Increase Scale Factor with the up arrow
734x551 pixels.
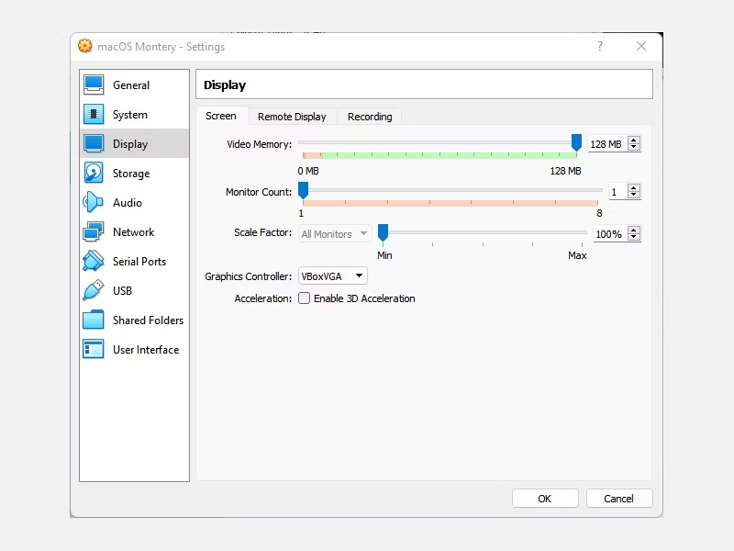[634, 231]
